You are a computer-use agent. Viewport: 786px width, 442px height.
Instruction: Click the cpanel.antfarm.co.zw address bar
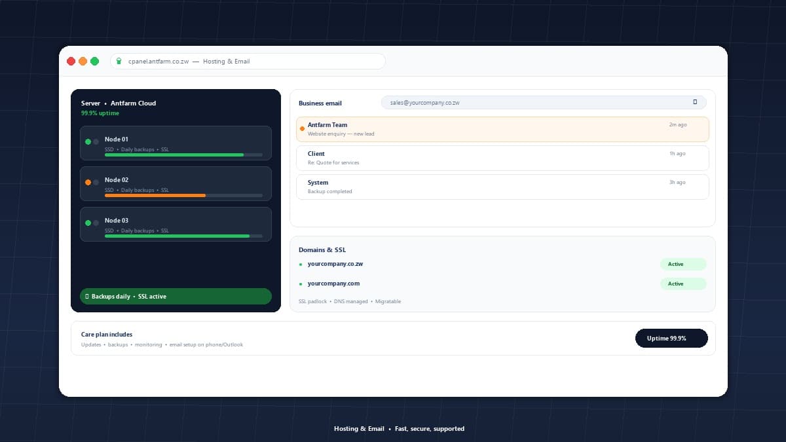(248, 62)
